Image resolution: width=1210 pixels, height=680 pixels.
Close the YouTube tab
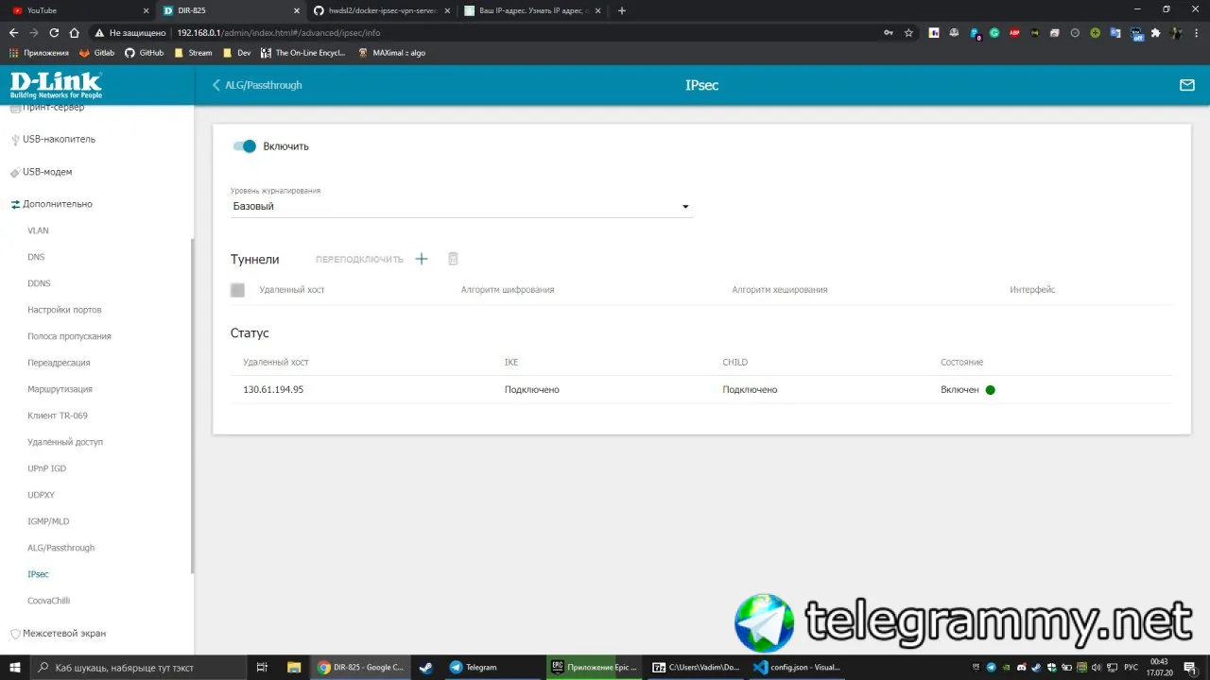click(145, 10)
